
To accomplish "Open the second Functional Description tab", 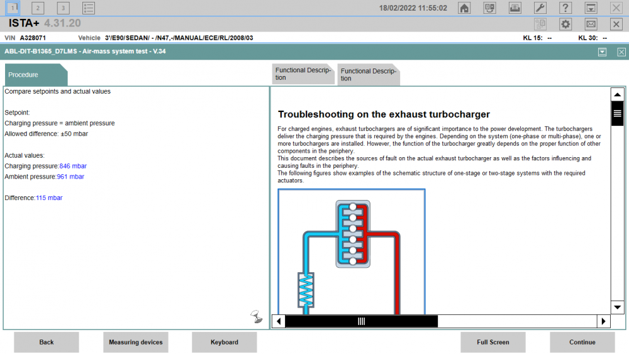I will [x=368, y=75].
